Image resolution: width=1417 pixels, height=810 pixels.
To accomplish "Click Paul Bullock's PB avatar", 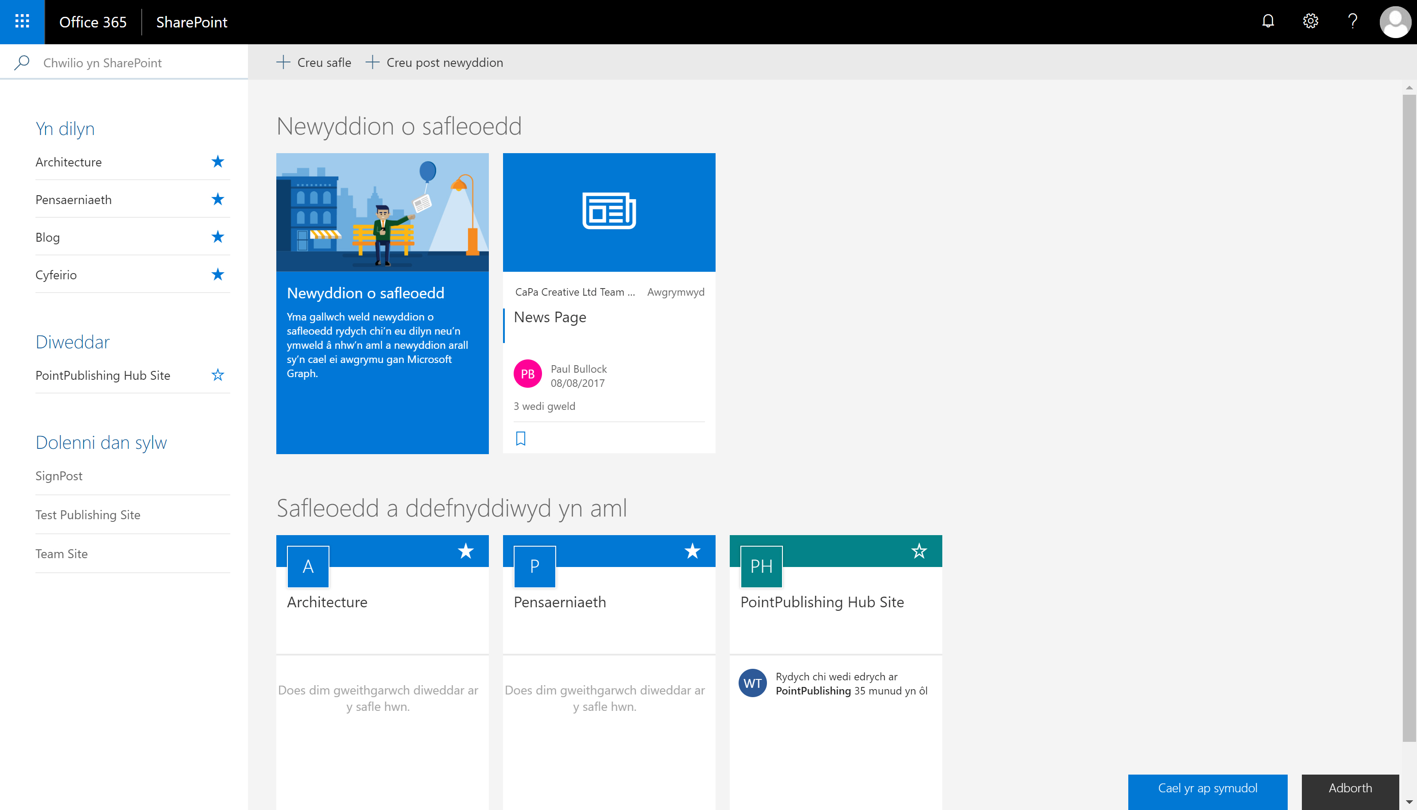I will click(x=527, y=374).
